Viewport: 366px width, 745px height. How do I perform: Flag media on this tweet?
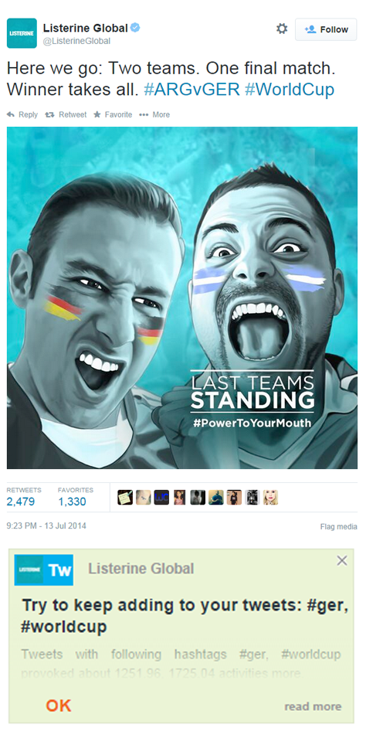click(339, 526)
